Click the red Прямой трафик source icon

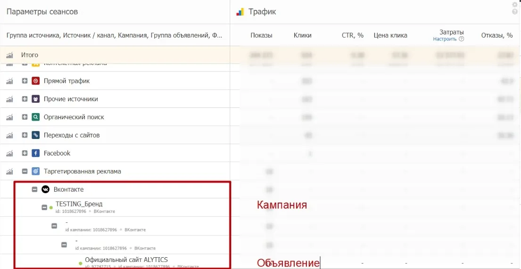coord(35,81)
